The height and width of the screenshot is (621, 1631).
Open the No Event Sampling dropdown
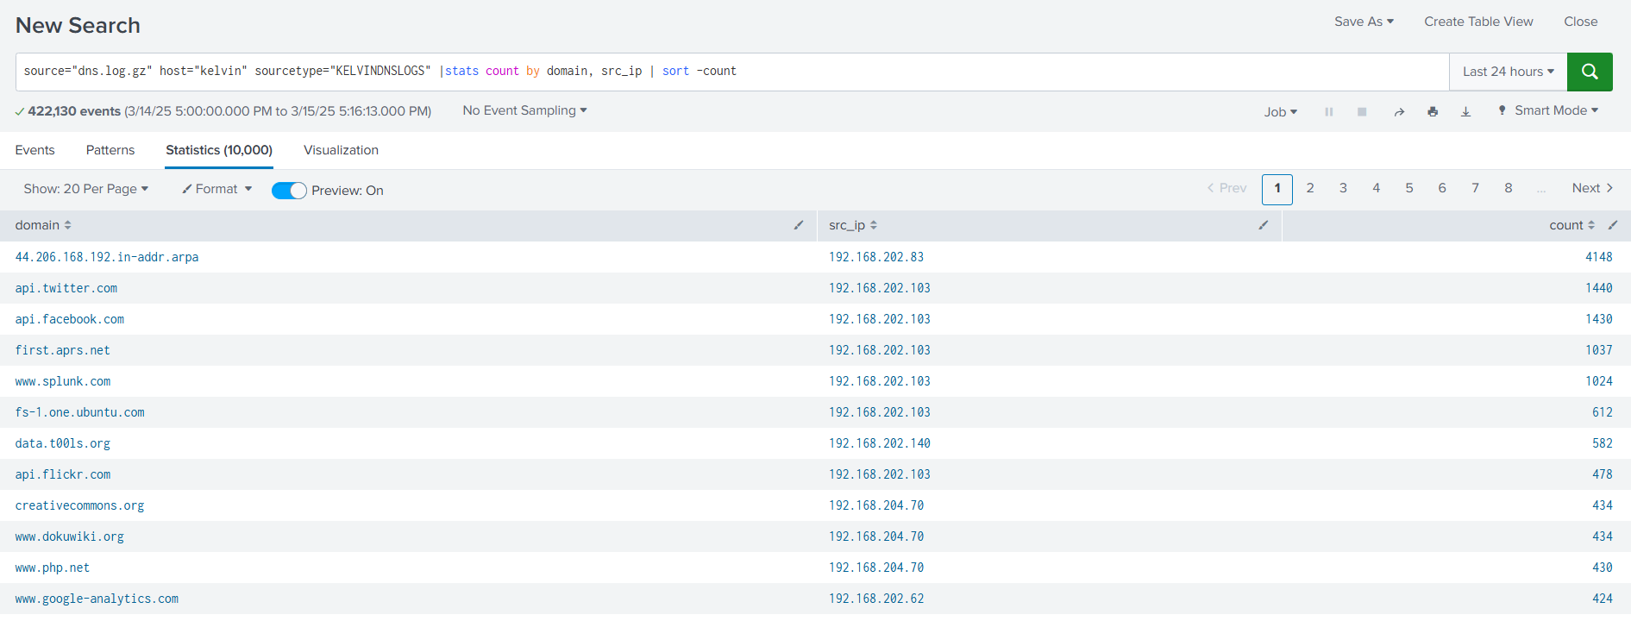coord(524,110)
